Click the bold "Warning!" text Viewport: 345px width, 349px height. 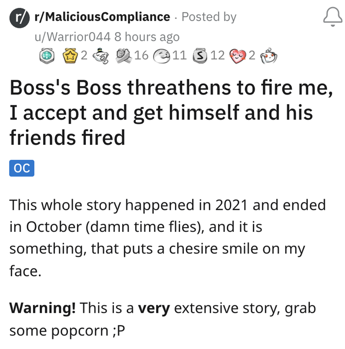pyautogui.click(x=43, y=308)
